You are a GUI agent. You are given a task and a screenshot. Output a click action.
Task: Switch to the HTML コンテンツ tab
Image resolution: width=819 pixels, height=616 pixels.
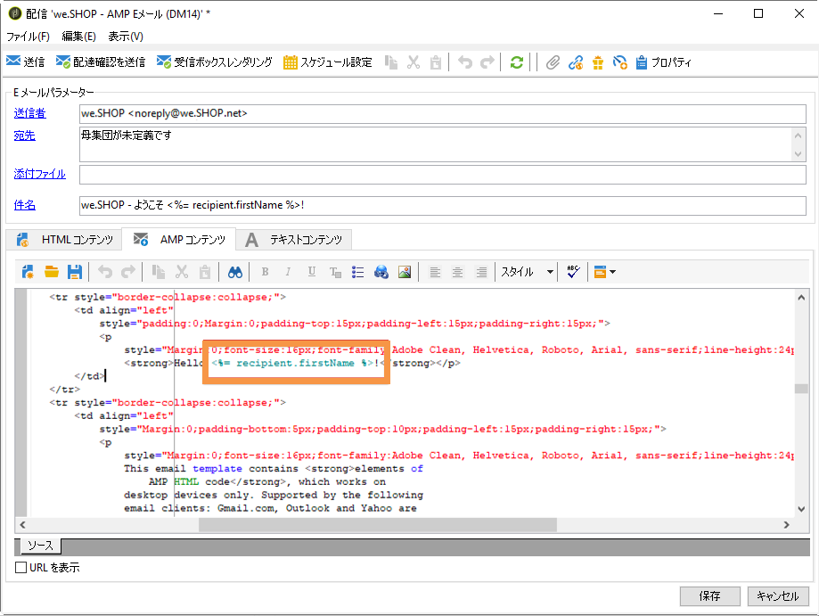point(65,239)
